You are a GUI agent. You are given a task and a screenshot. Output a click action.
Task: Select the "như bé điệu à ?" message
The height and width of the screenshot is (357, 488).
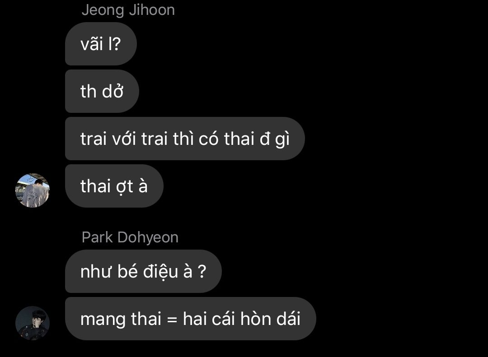[x=143, y=271]
